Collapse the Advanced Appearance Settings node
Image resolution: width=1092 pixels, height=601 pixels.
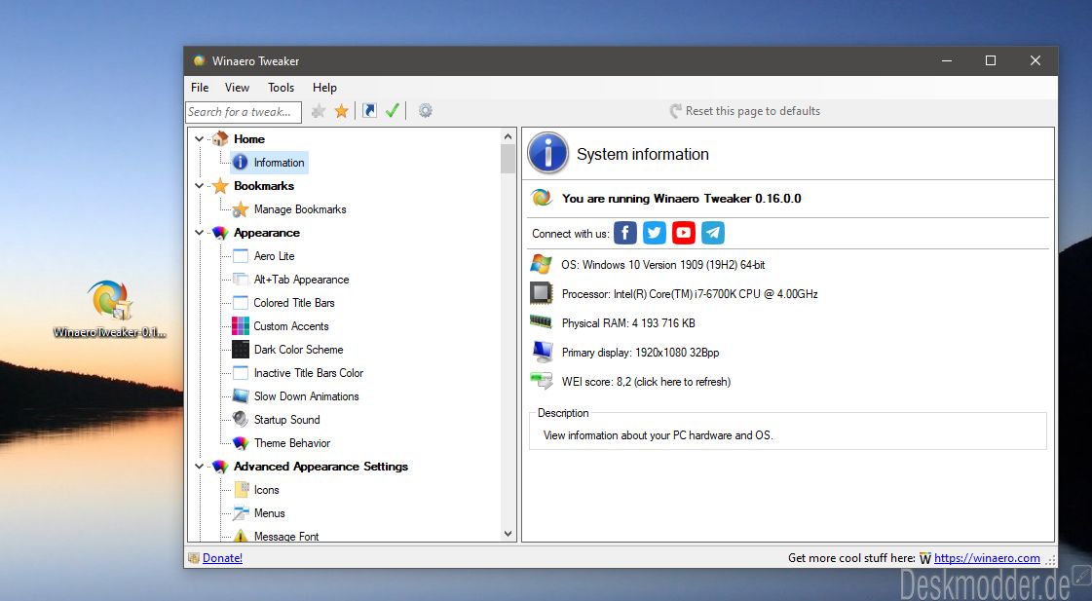pos(199,467)
